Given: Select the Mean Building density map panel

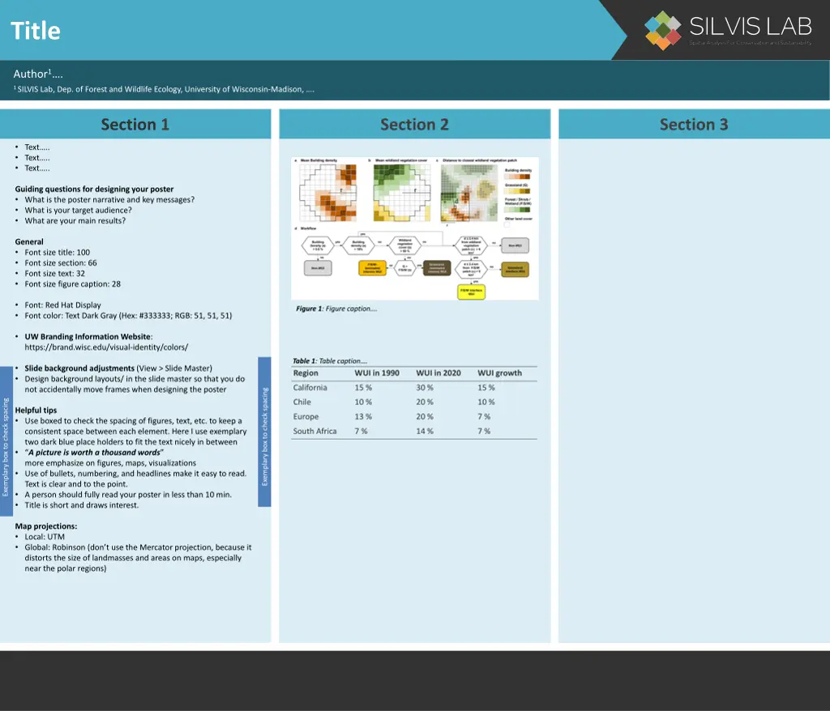Looking at the screenshot, I should coord(328,193).
